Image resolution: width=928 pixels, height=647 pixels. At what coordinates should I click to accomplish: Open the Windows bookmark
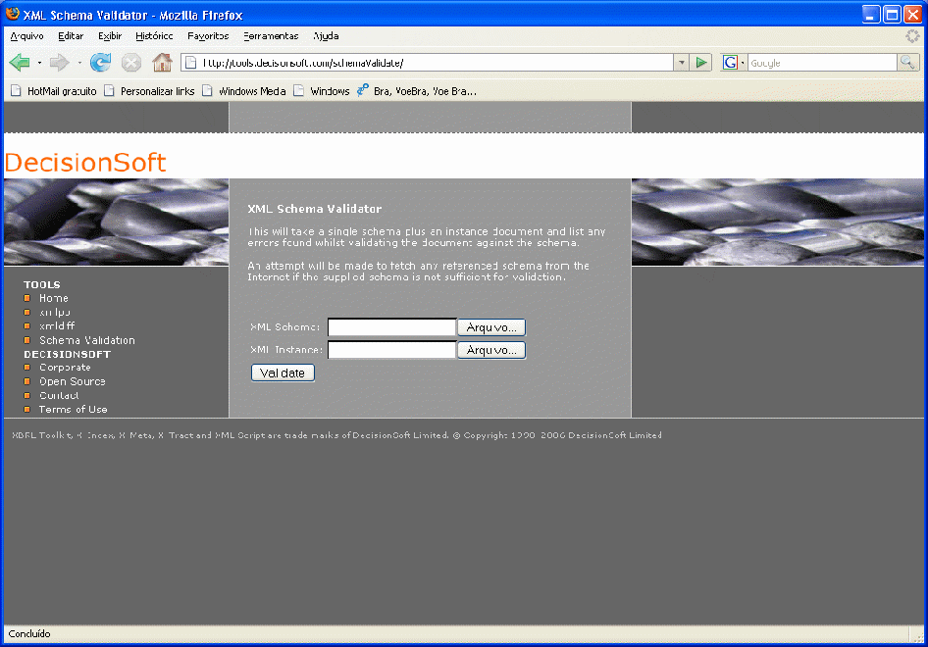point(322,91)
